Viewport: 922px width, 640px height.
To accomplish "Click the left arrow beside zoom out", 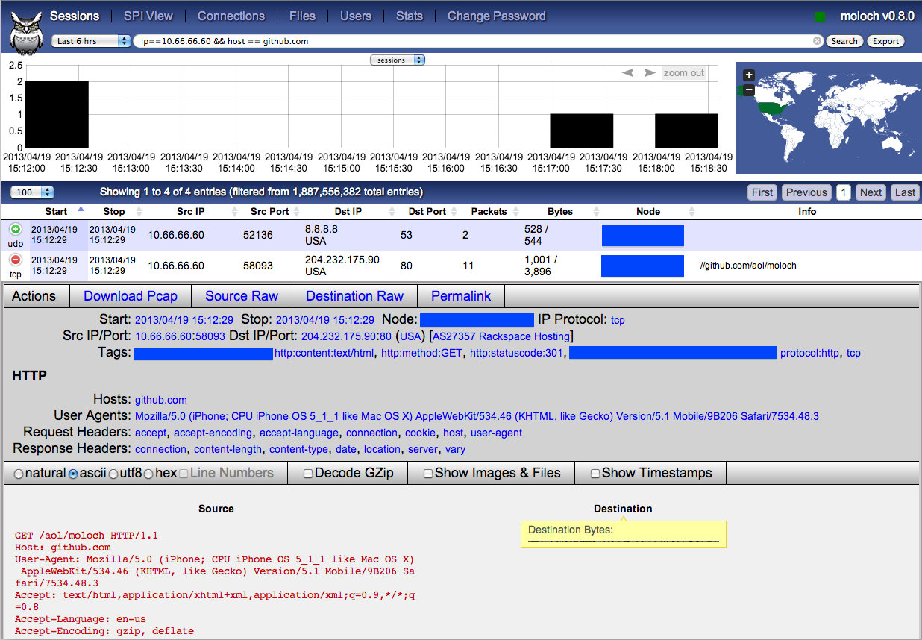I will pos(627,72).
